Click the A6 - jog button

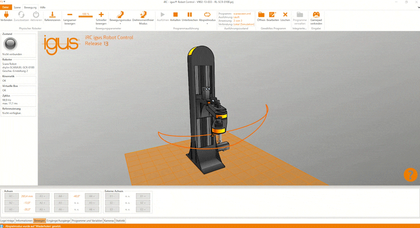pyautogui.click(x=61, y=209)
